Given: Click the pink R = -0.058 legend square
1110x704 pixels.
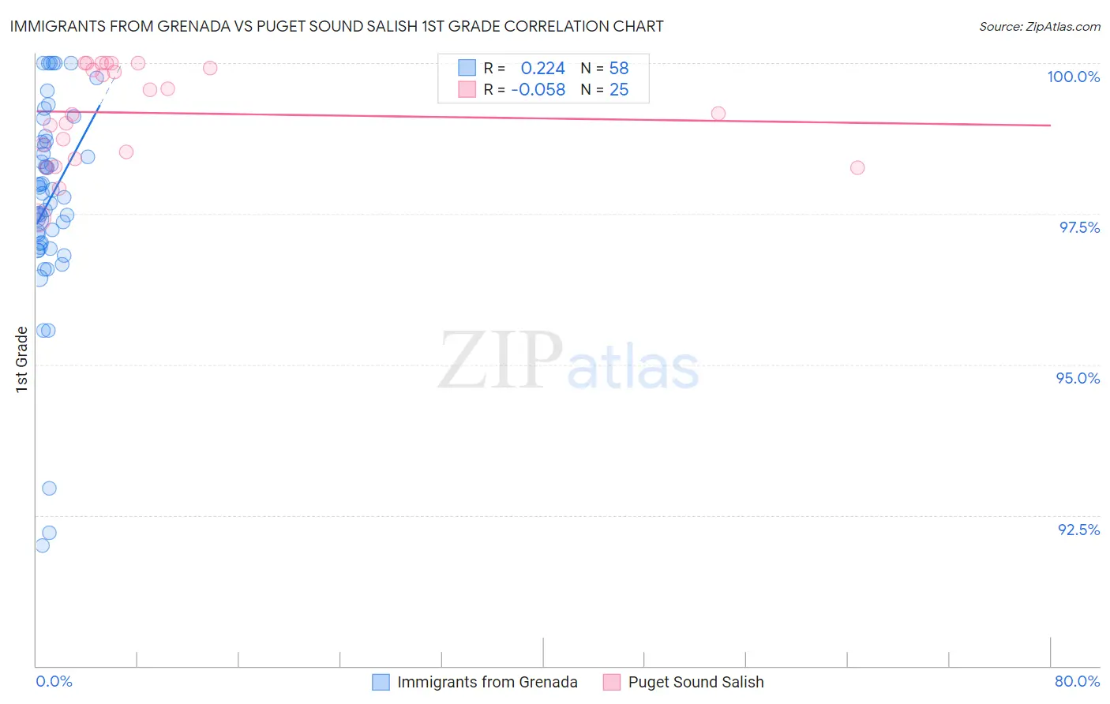Looking at the screenshot, I should click(x=467, y=90).
